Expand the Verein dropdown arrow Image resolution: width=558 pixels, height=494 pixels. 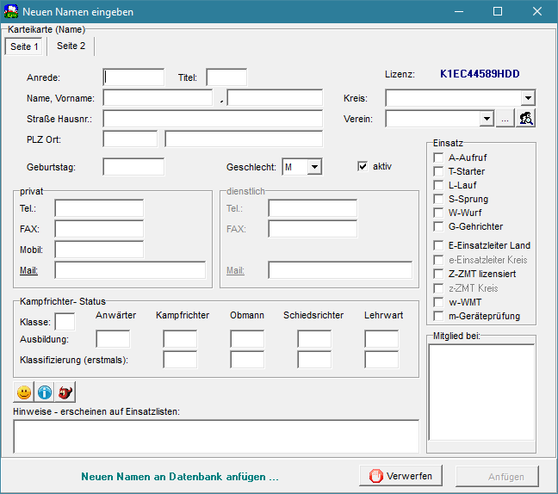[487, 119]
